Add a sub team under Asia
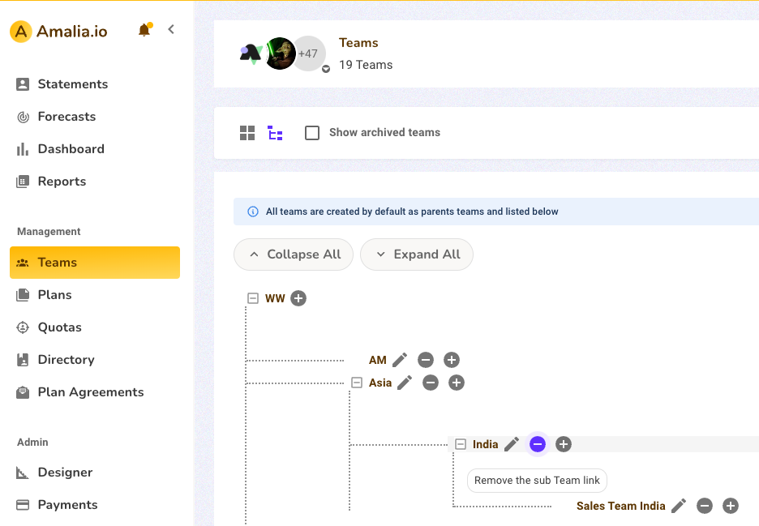Viewport: 759px width, 526px height. [x=457, y=383]
